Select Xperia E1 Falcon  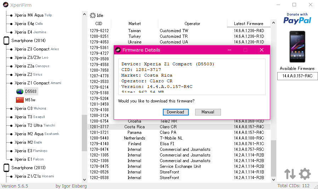pyautogui.click(x=29, y=159)
